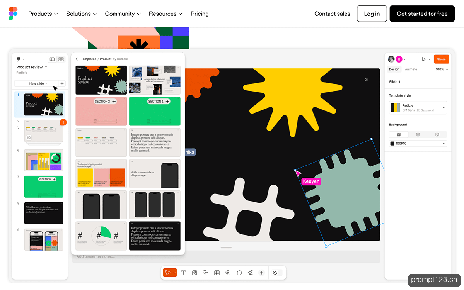
Task: Switch to grid view of slides
Action: tap(61, 59)
